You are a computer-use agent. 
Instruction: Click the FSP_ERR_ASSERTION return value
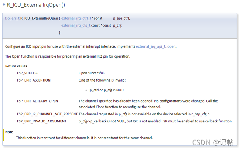click(34, 80)
